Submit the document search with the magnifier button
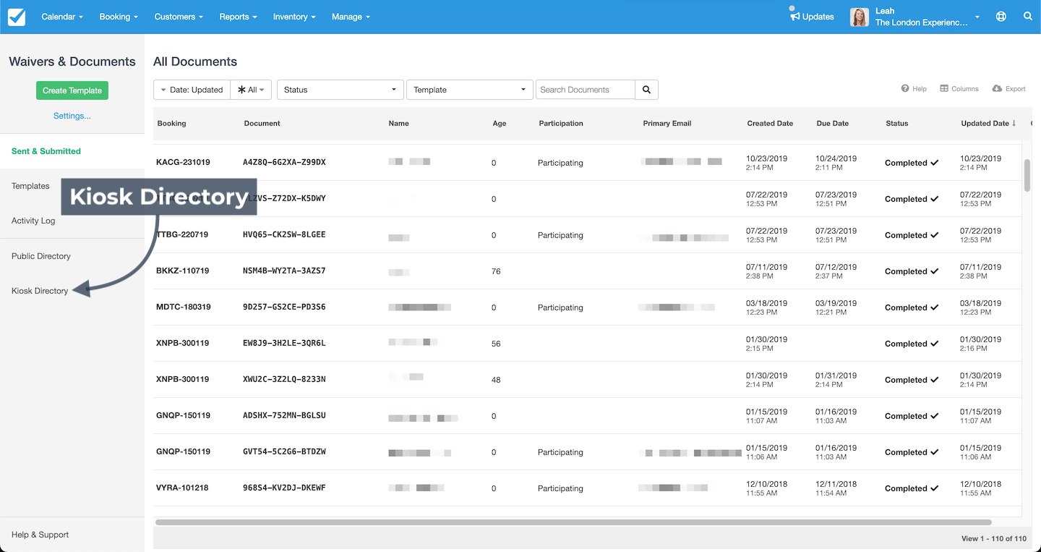 [646, 90]
